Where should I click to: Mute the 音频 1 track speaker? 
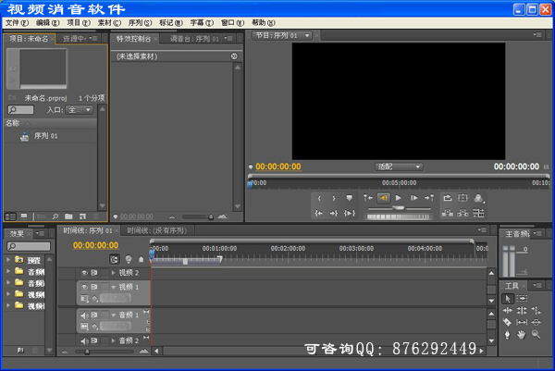tap(84, 315)
